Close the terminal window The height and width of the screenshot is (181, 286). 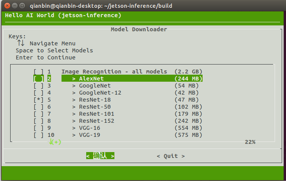(7, 5)
